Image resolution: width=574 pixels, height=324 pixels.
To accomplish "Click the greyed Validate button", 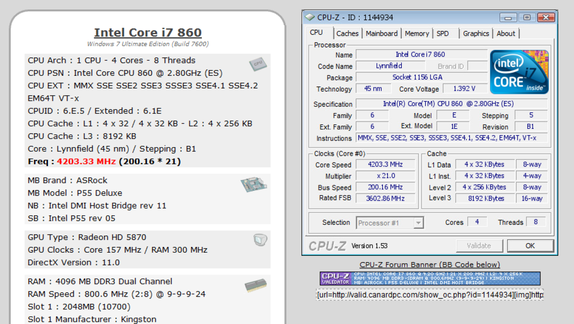I will [x=479, y=245].
